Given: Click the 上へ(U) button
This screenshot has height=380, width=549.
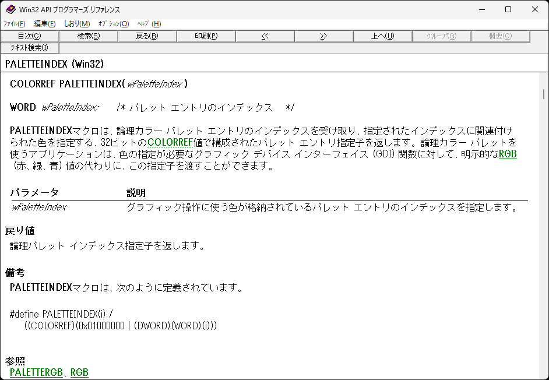Looking at the screenshot, I should click(x=382, y=36).
